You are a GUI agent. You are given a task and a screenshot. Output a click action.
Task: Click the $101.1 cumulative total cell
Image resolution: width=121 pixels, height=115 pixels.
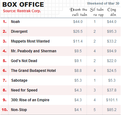[x=112, y=100]
